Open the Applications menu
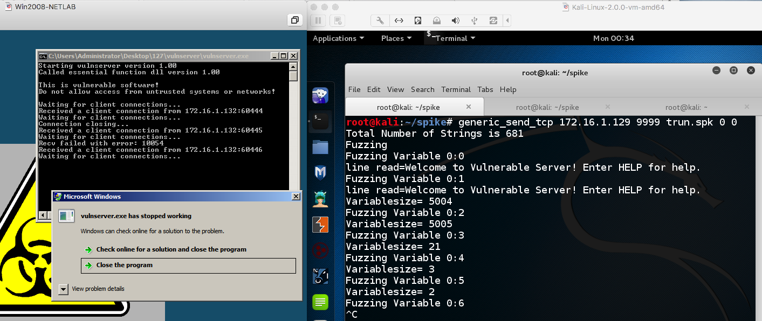762x321 pixels. pos(338,38)
